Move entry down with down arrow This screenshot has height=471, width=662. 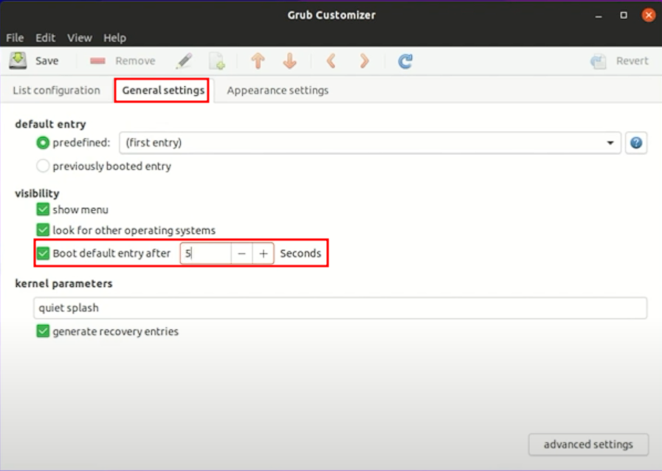tap(289, 61)
